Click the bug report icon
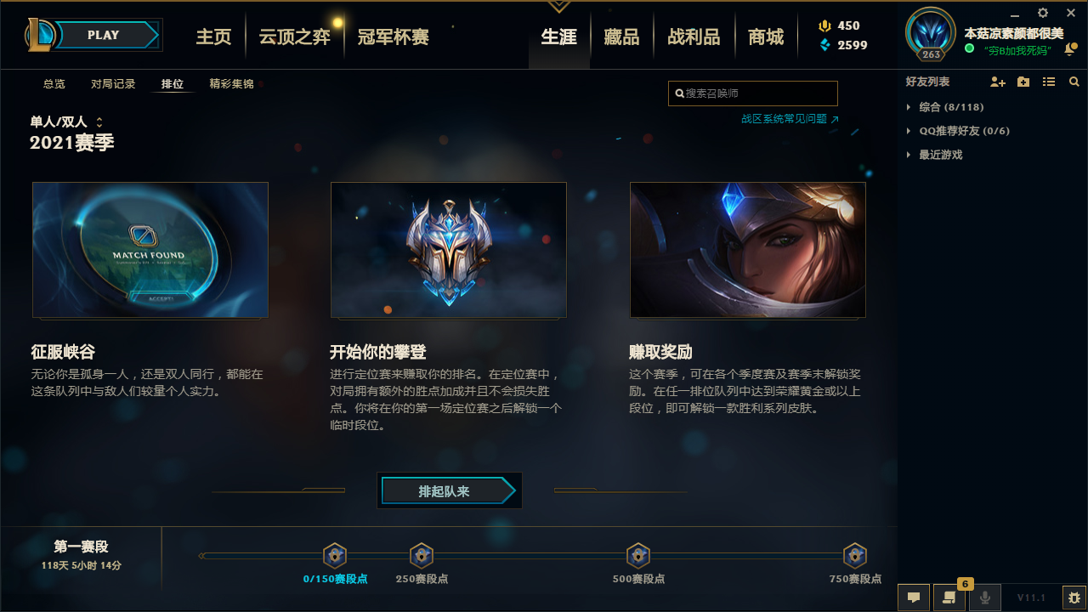The height and width of the screenshot is (612, 1088). coord(1074,598)
